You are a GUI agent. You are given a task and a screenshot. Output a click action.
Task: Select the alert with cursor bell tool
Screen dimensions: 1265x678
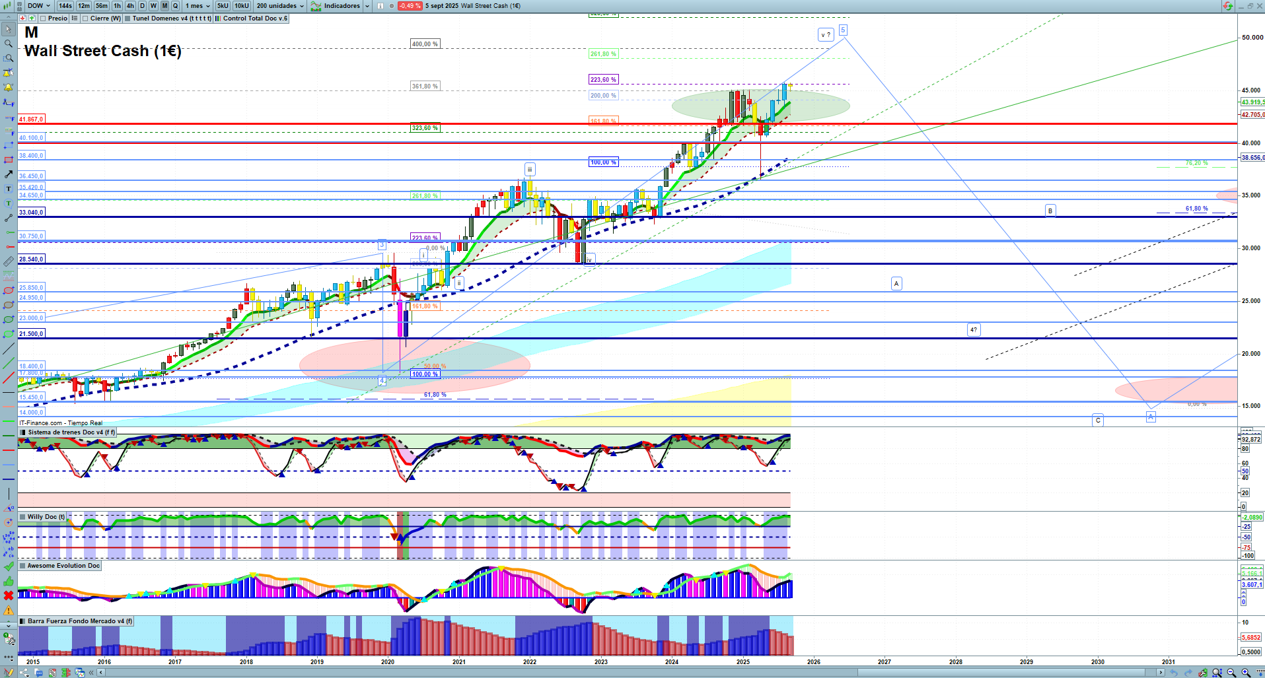click(9, 73)
